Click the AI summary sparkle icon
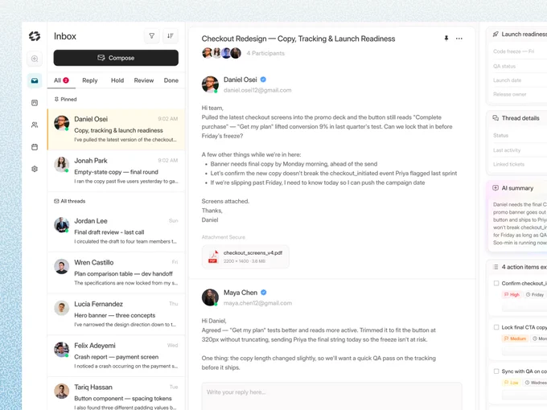Image resolution: width=547 pixels, height=410 pixels. pos(496,188)
